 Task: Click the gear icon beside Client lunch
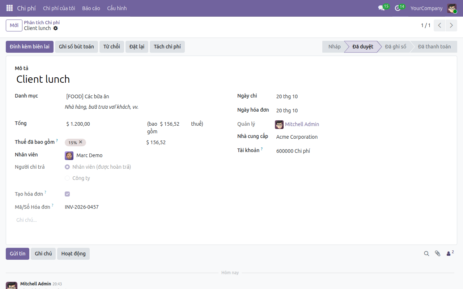[55, 28]
